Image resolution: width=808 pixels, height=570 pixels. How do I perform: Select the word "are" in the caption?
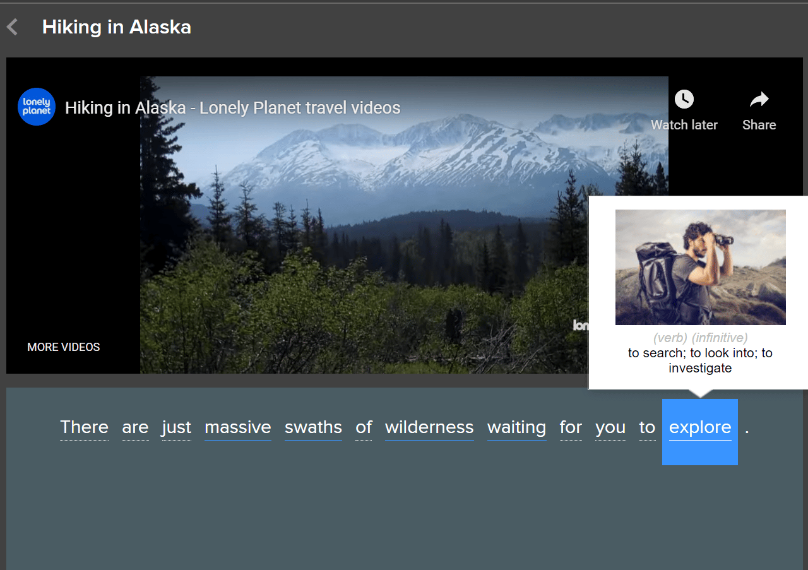[135, 427]
